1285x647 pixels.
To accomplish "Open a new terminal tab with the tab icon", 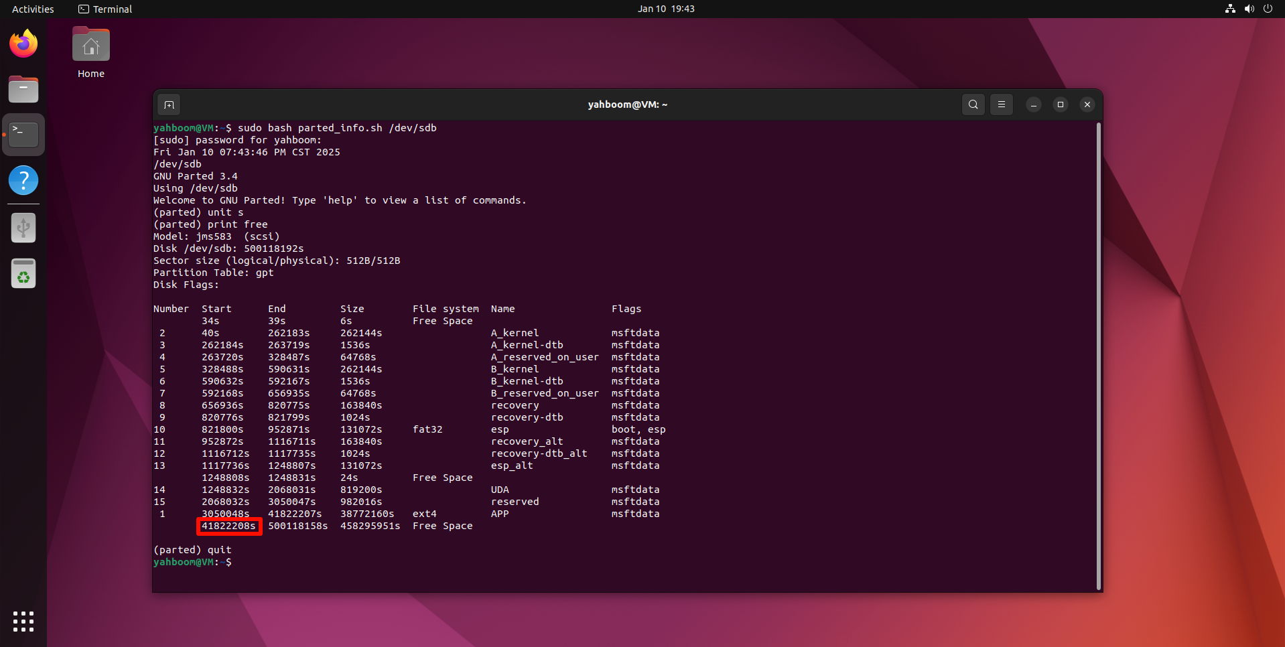I will tap(169, 104).
